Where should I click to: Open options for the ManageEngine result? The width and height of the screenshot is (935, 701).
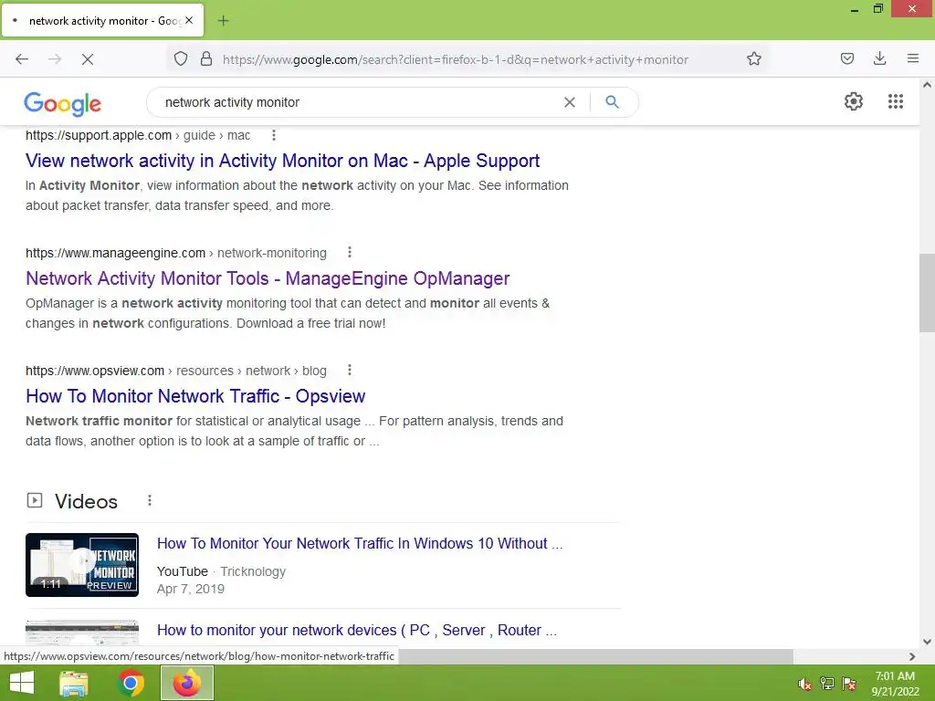350,253
